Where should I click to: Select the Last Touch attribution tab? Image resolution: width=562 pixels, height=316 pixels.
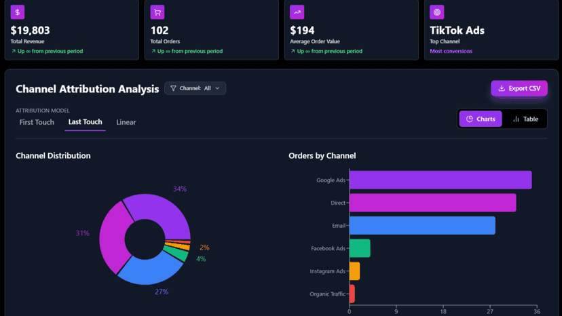[85, 122]
